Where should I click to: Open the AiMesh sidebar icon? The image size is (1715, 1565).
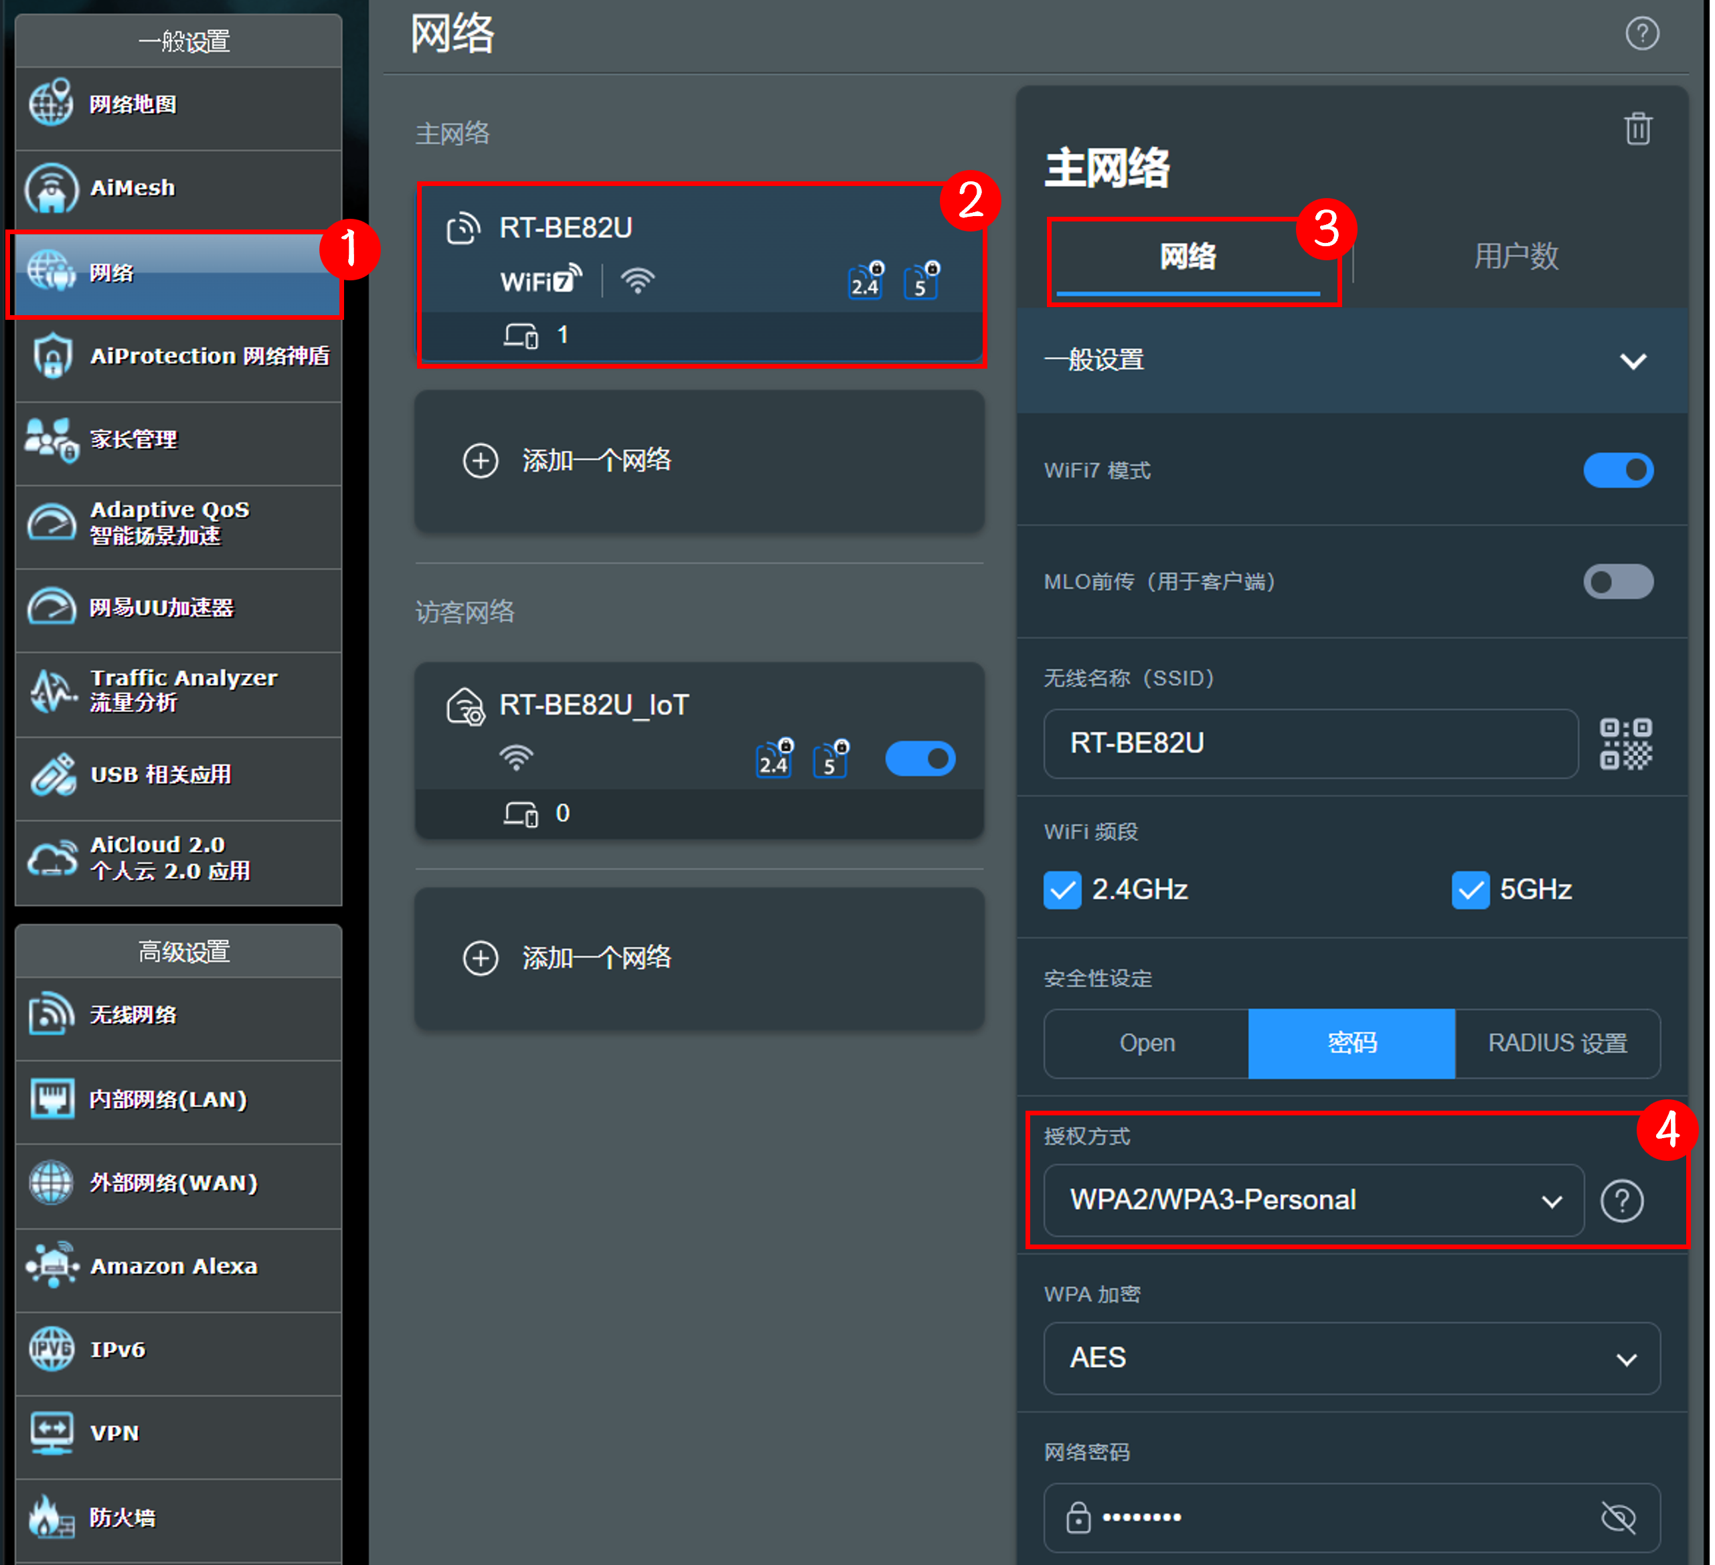tap(51, 188)
